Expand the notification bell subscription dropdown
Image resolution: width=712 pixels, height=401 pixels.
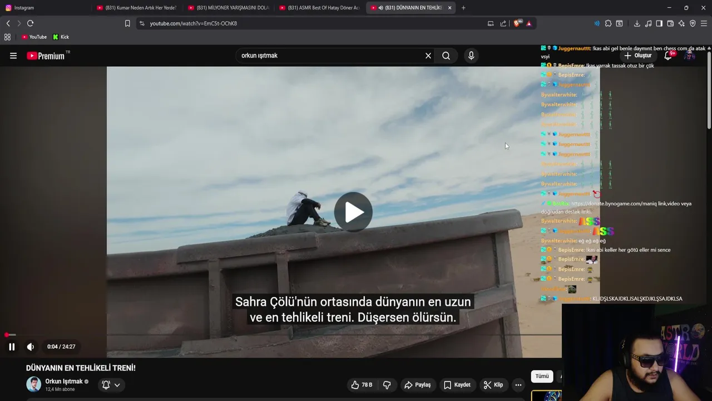point(111,385)
